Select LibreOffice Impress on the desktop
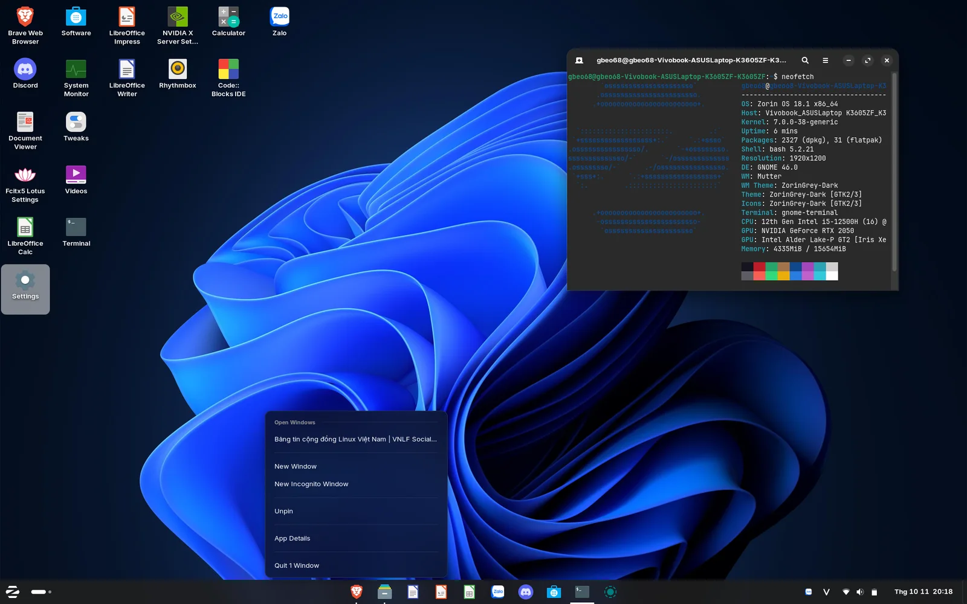This screenshot has height=604, width=967. coord(127,25)
